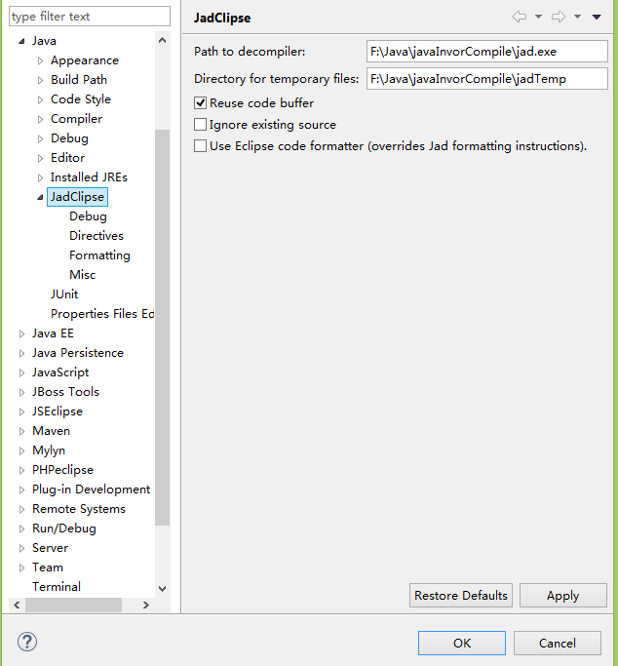Click the tree scroll right arrow

click(x=146, y=605)
